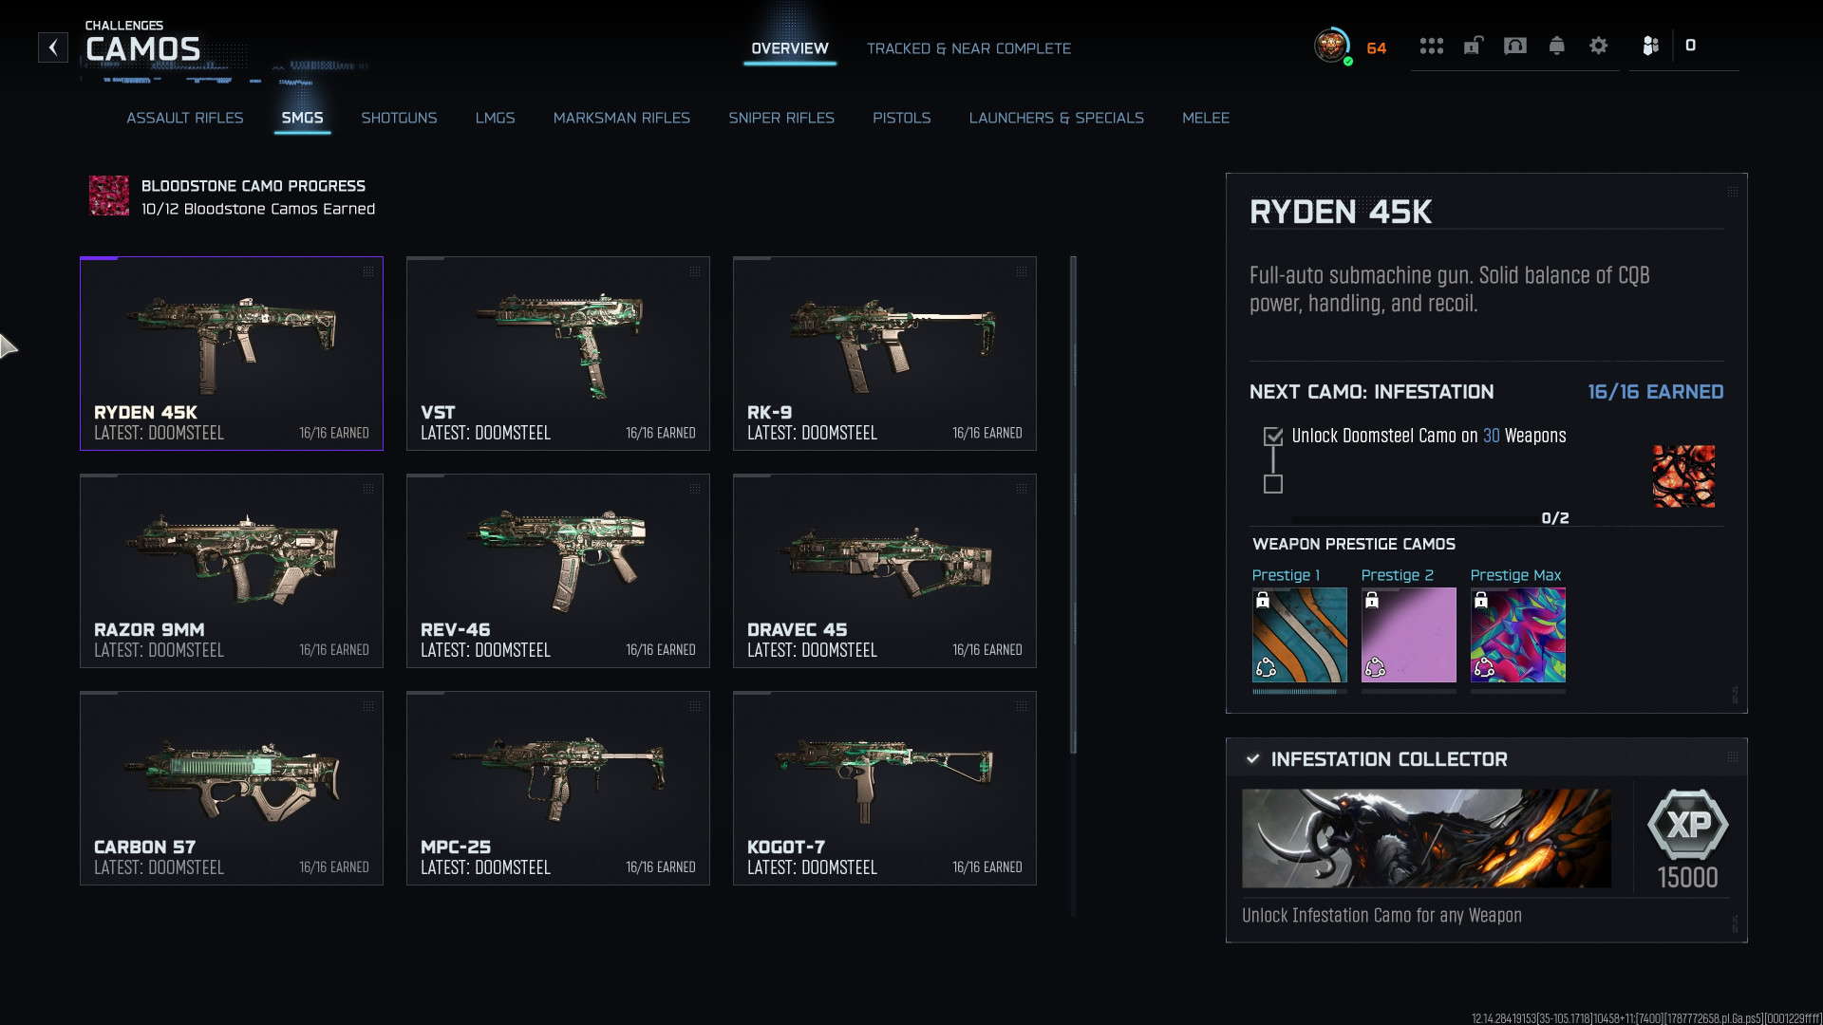Select the Prestige 2 purple camo swatch
Viewport: 1823px width, 1025px height.
1409,635
